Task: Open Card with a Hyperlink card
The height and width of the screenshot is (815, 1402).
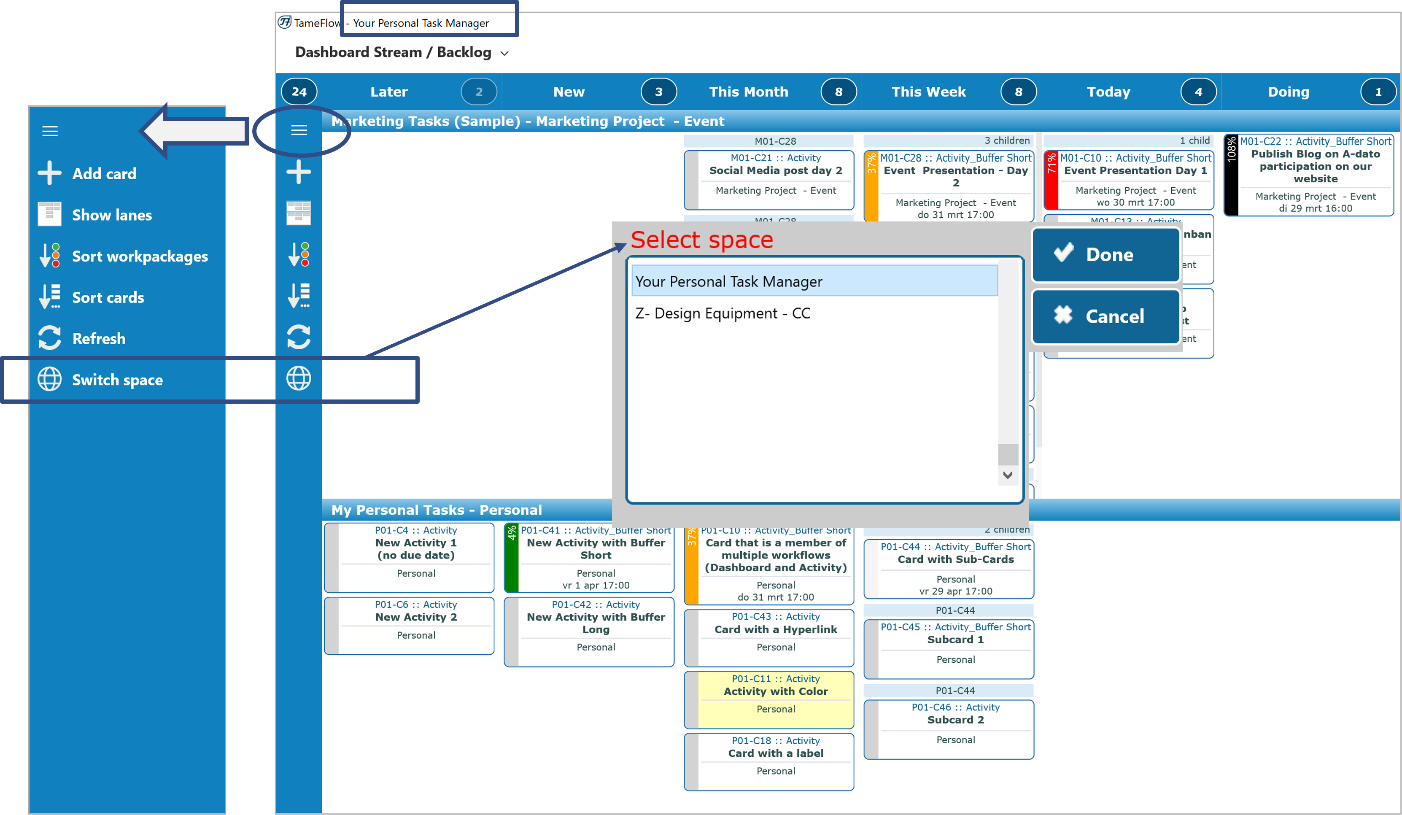Action: (x=769, y=637)
